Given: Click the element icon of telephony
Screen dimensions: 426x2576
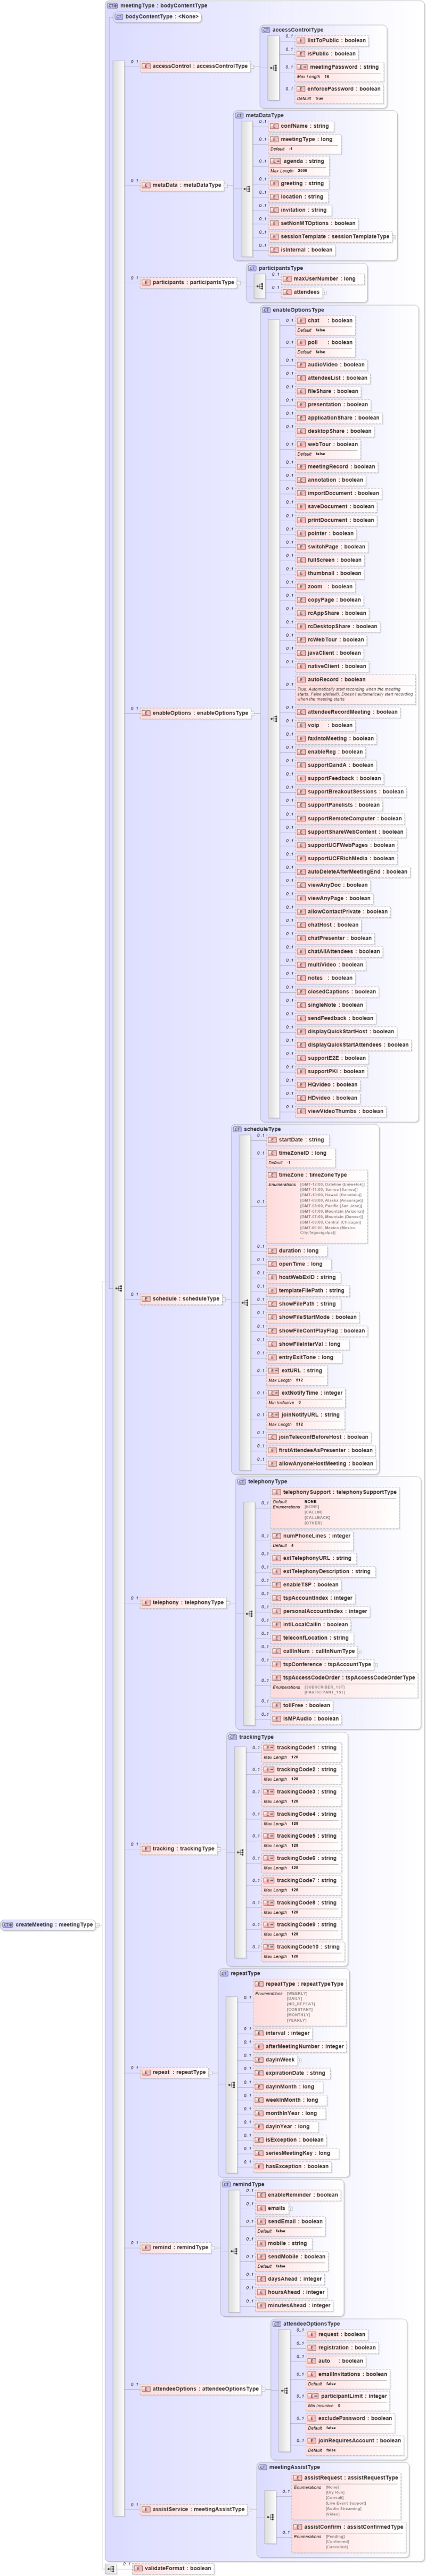Looking at the screenshot, I should pos(146,1602).
